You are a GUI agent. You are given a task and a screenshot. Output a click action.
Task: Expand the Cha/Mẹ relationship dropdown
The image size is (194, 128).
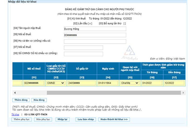(x=130, y=83)
